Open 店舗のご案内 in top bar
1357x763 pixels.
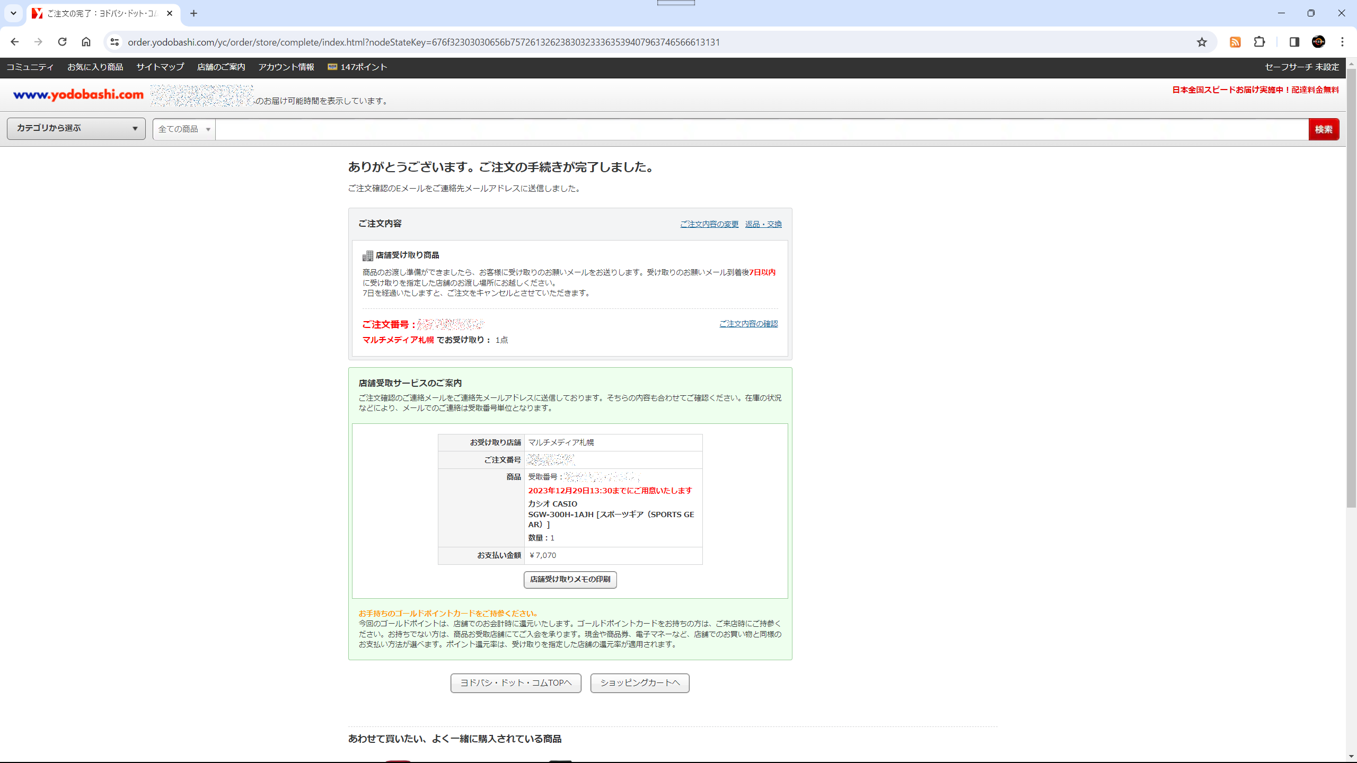pyautogui.click(x=221, y=67)
